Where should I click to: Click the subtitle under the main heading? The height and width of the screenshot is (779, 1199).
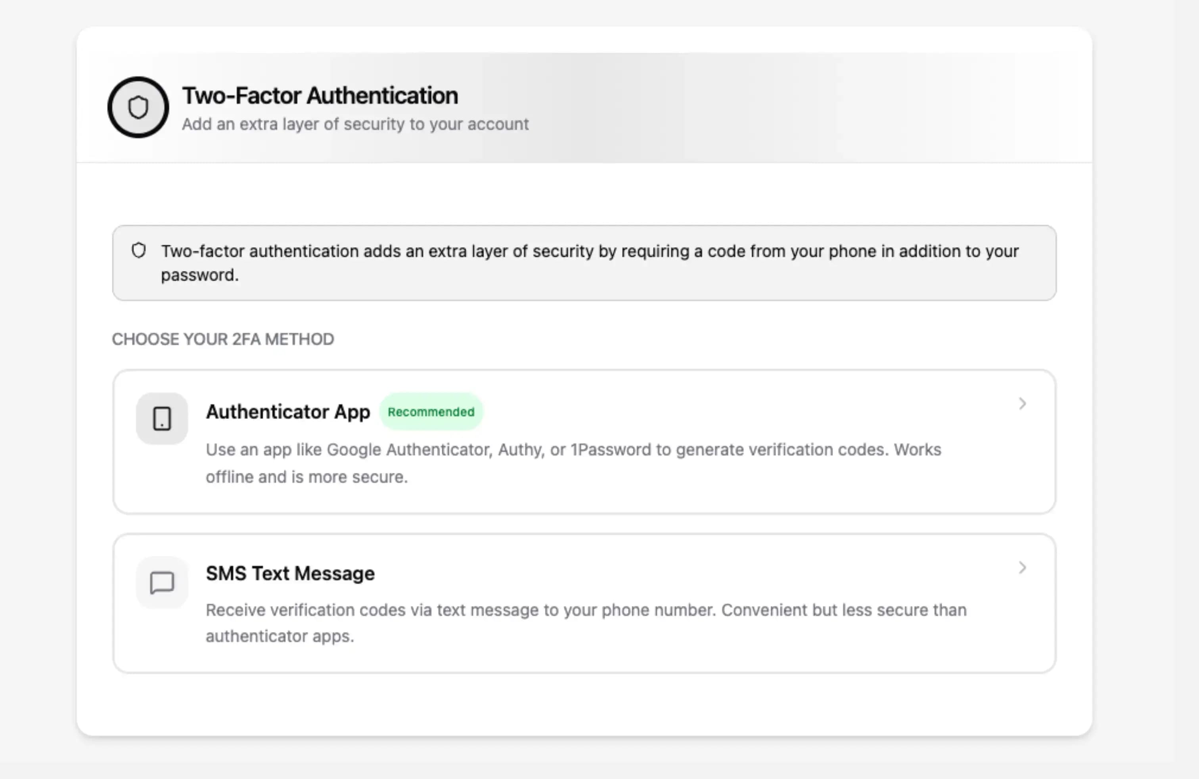pos(354,124)
